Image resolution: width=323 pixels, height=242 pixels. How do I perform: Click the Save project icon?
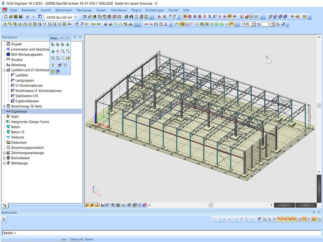point(20,17)
